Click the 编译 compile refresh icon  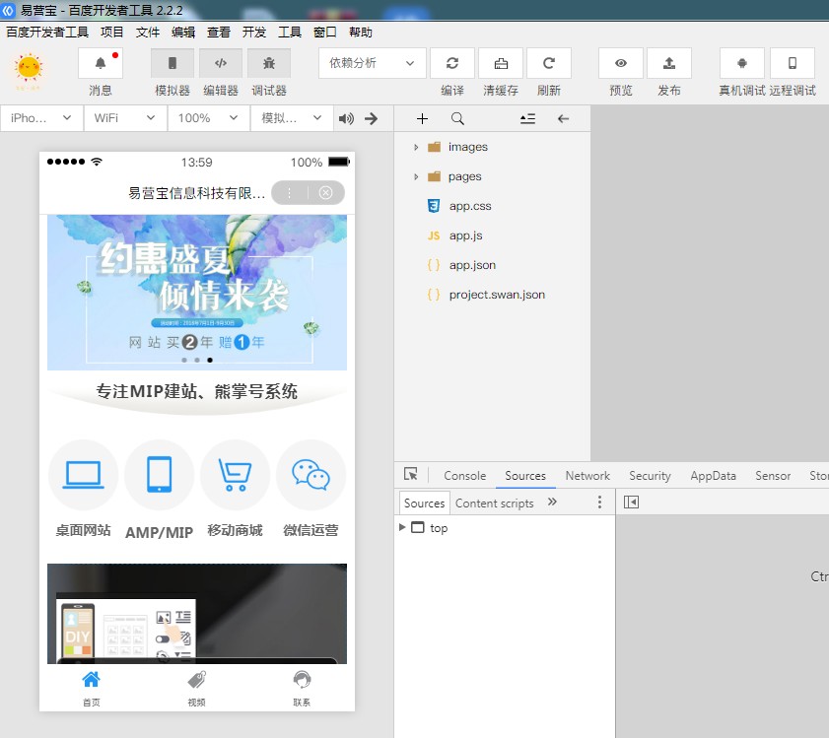click(452, 63)
